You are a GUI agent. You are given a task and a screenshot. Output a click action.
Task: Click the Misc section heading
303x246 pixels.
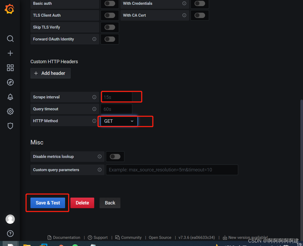pos(37,142)
